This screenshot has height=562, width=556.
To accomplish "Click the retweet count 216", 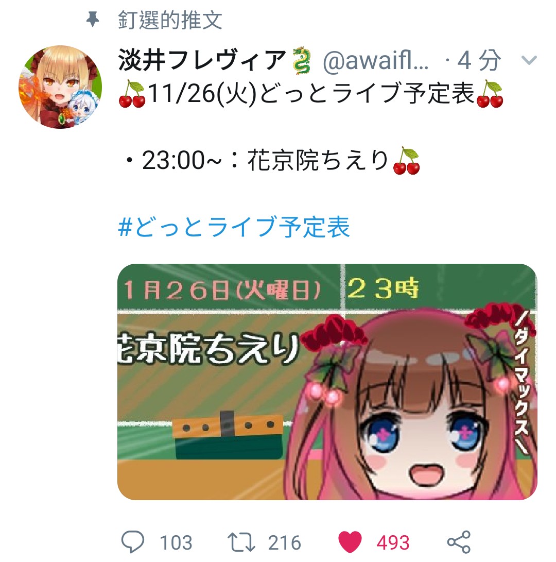I will point(285,542).
